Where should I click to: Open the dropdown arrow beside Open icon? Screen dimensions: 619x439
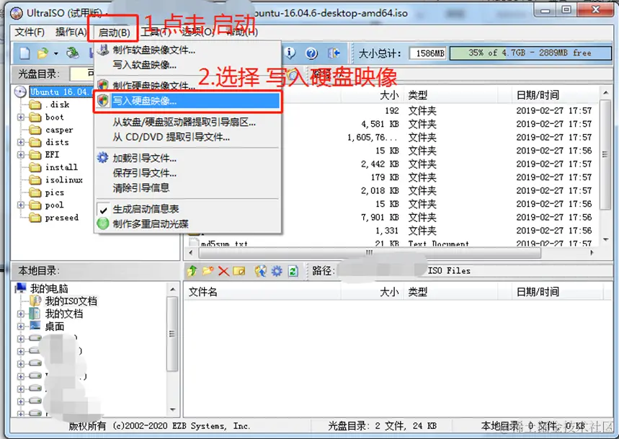(56, 53)
